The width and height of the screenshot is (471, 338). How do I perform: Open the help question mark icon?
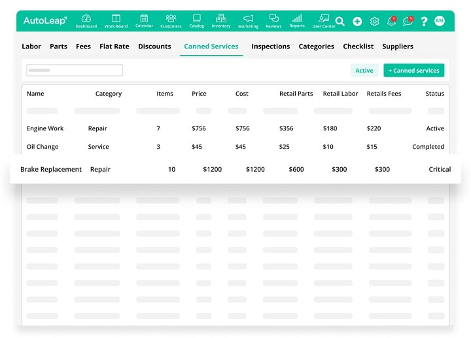(424, 22)
